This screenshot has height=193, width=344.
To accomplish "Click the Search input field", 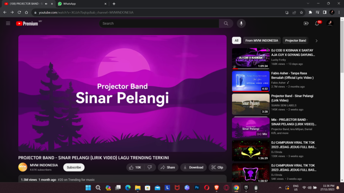I will 159,24.
